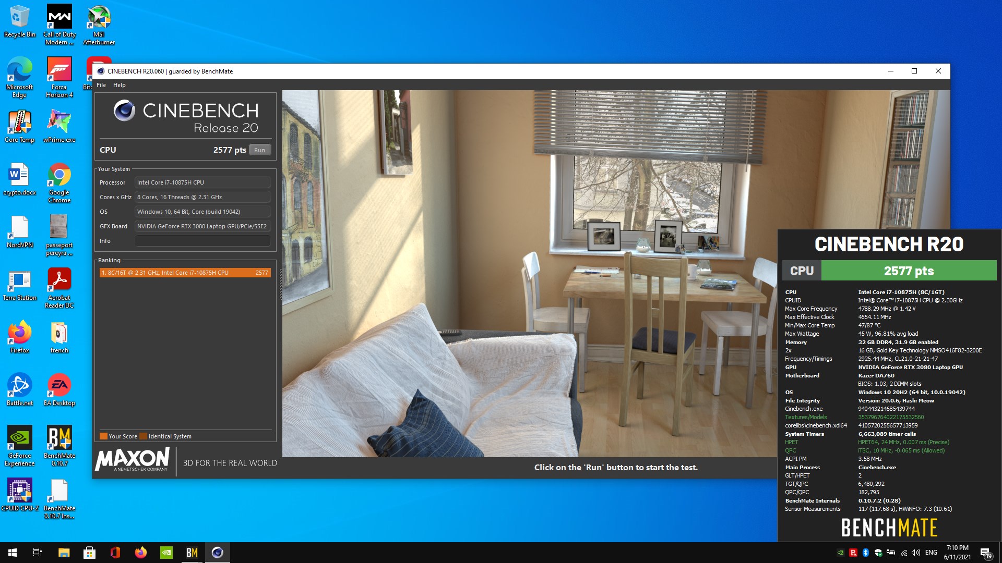Launch Battle.net desktop shortcut
The height and width of the screenshot is (563, 1002).
pyautogui.click(x=19, y=389)
